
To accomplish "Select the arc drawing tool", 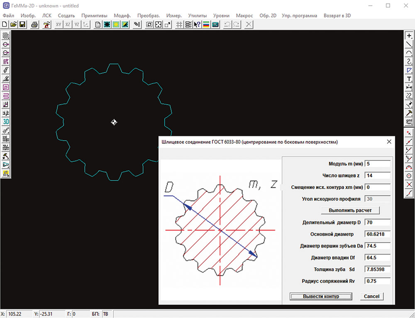I will (x=409, y=53).
